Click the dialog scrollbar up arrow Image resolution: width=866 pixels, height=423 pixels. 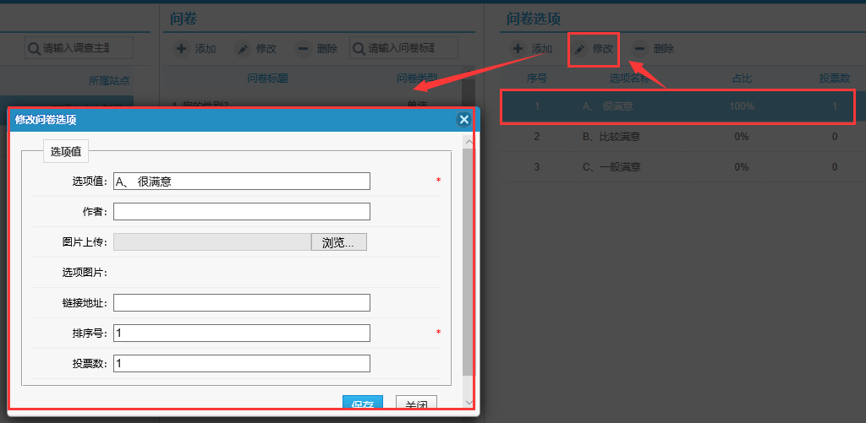[x=469, y=142]
